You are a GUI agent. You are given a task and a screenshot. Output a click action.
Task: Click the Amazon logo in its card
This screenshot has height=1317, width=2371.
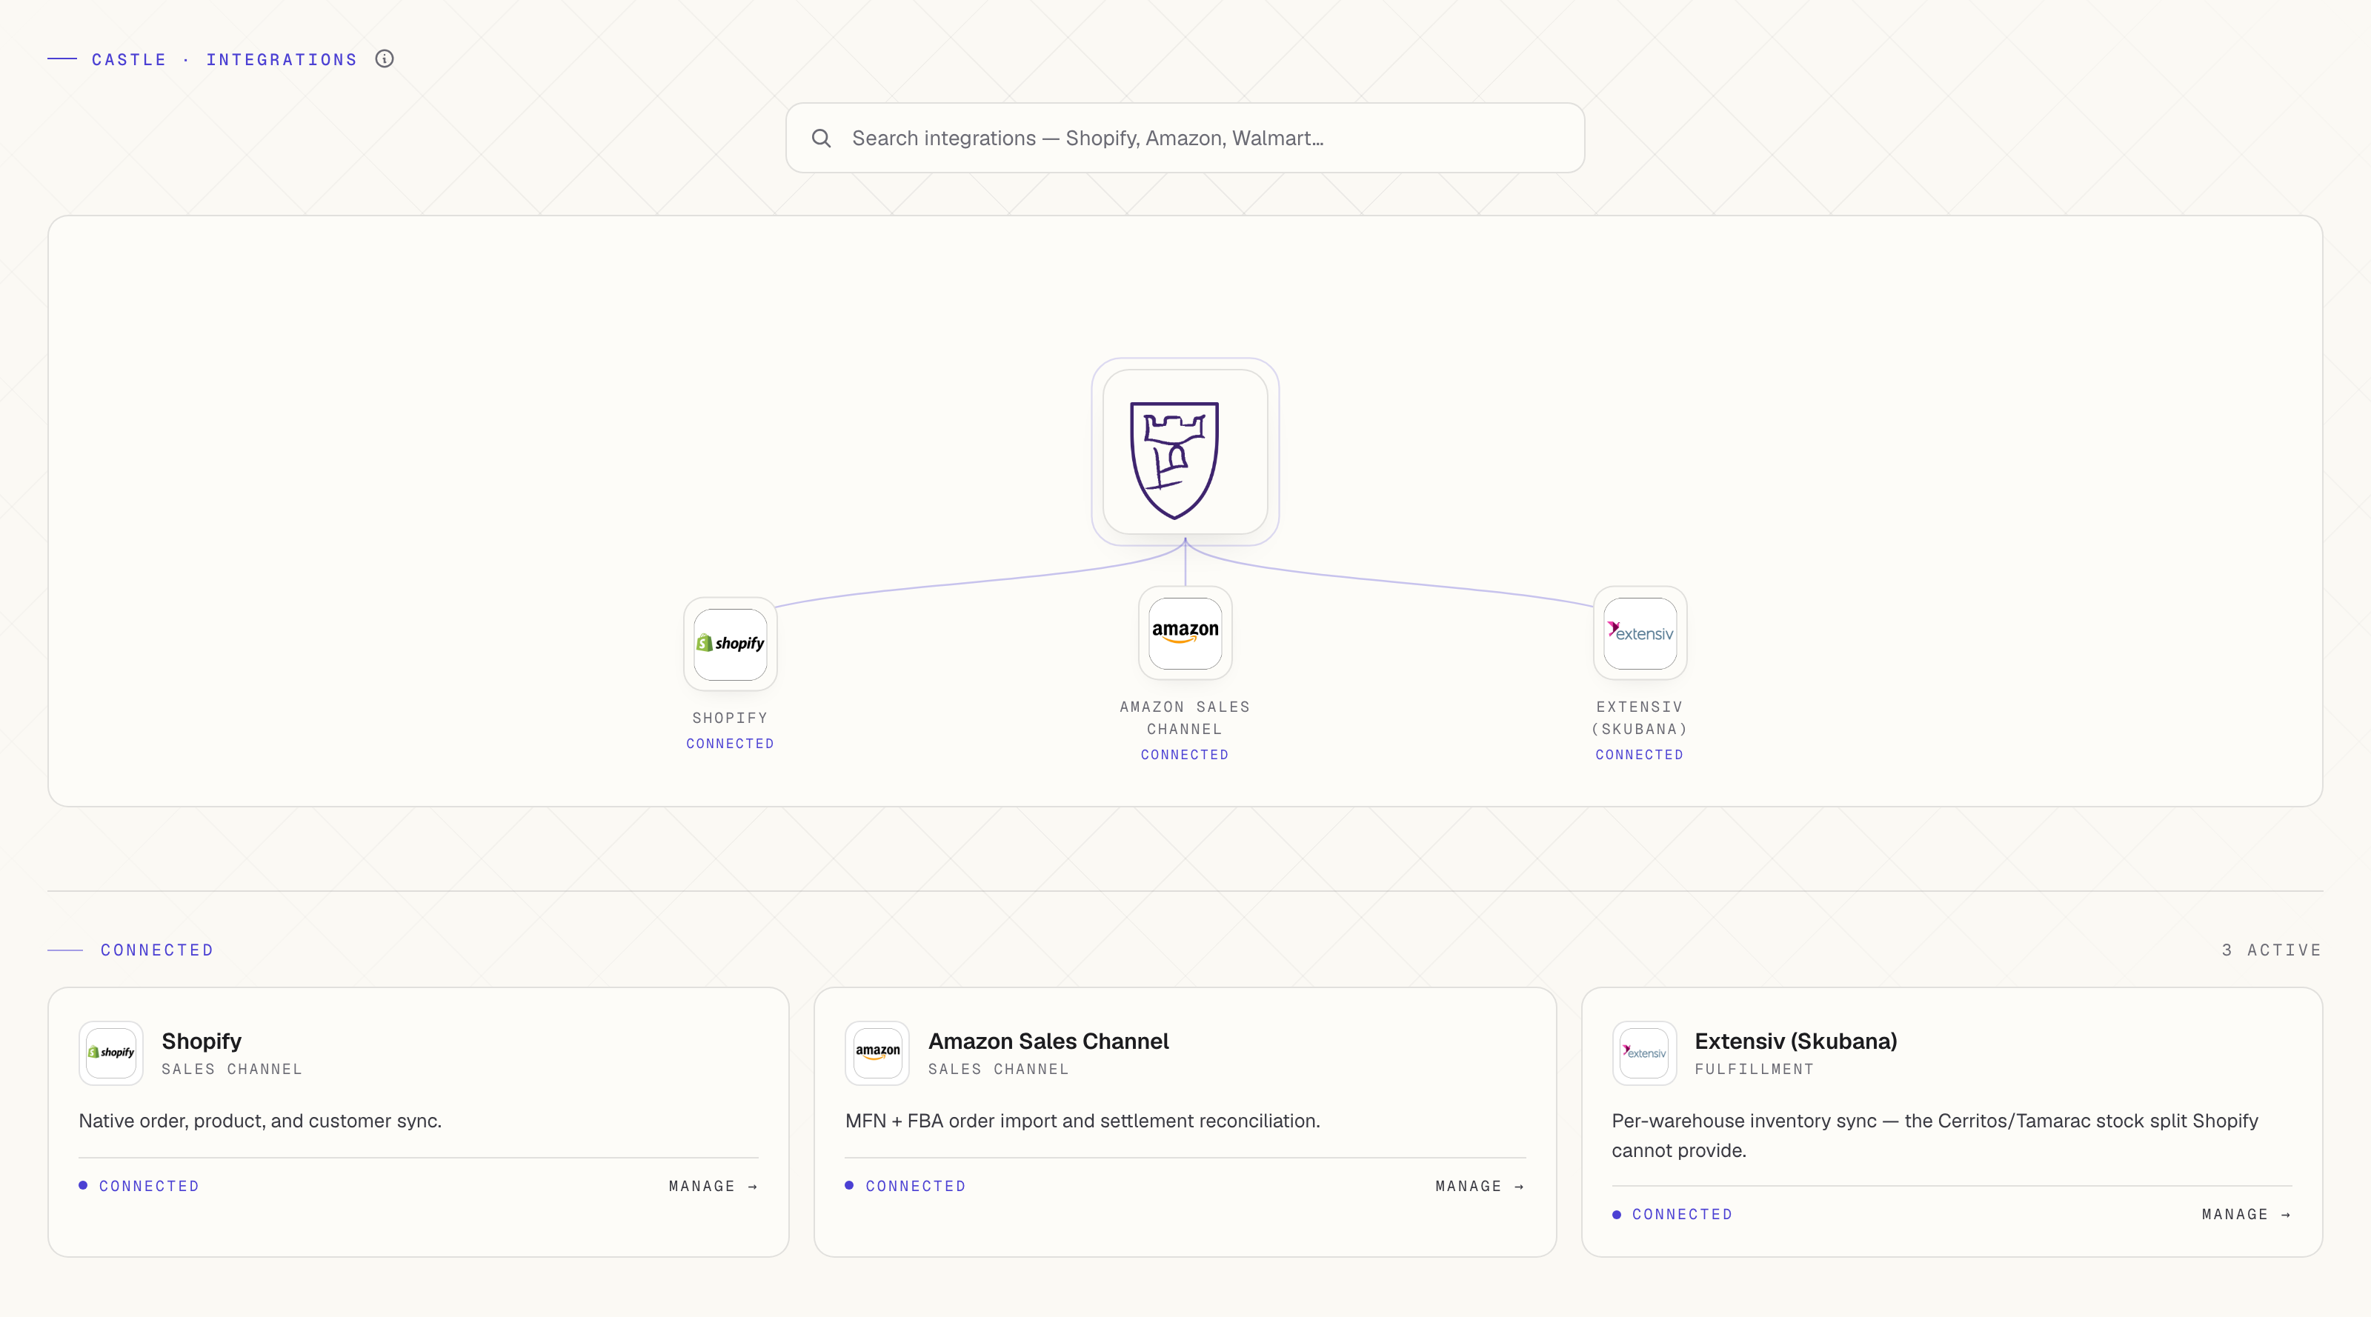[877, 1052]
